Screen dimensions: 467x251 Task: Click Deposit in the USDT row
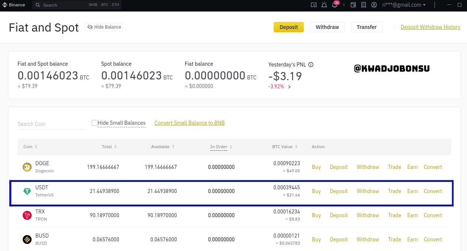(339, 191)
